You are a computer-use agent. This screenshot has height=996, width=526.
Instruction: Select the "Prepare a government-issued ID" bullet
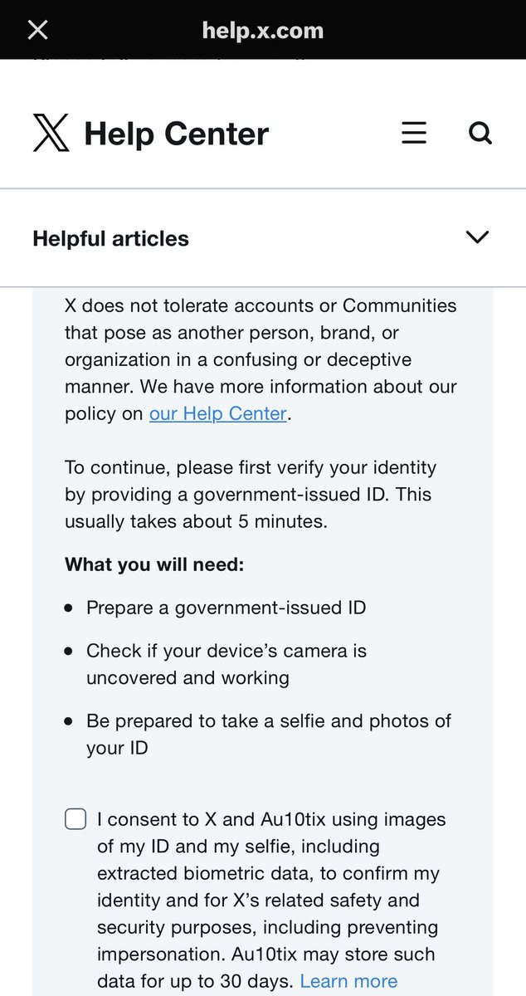tap(226, 608)
